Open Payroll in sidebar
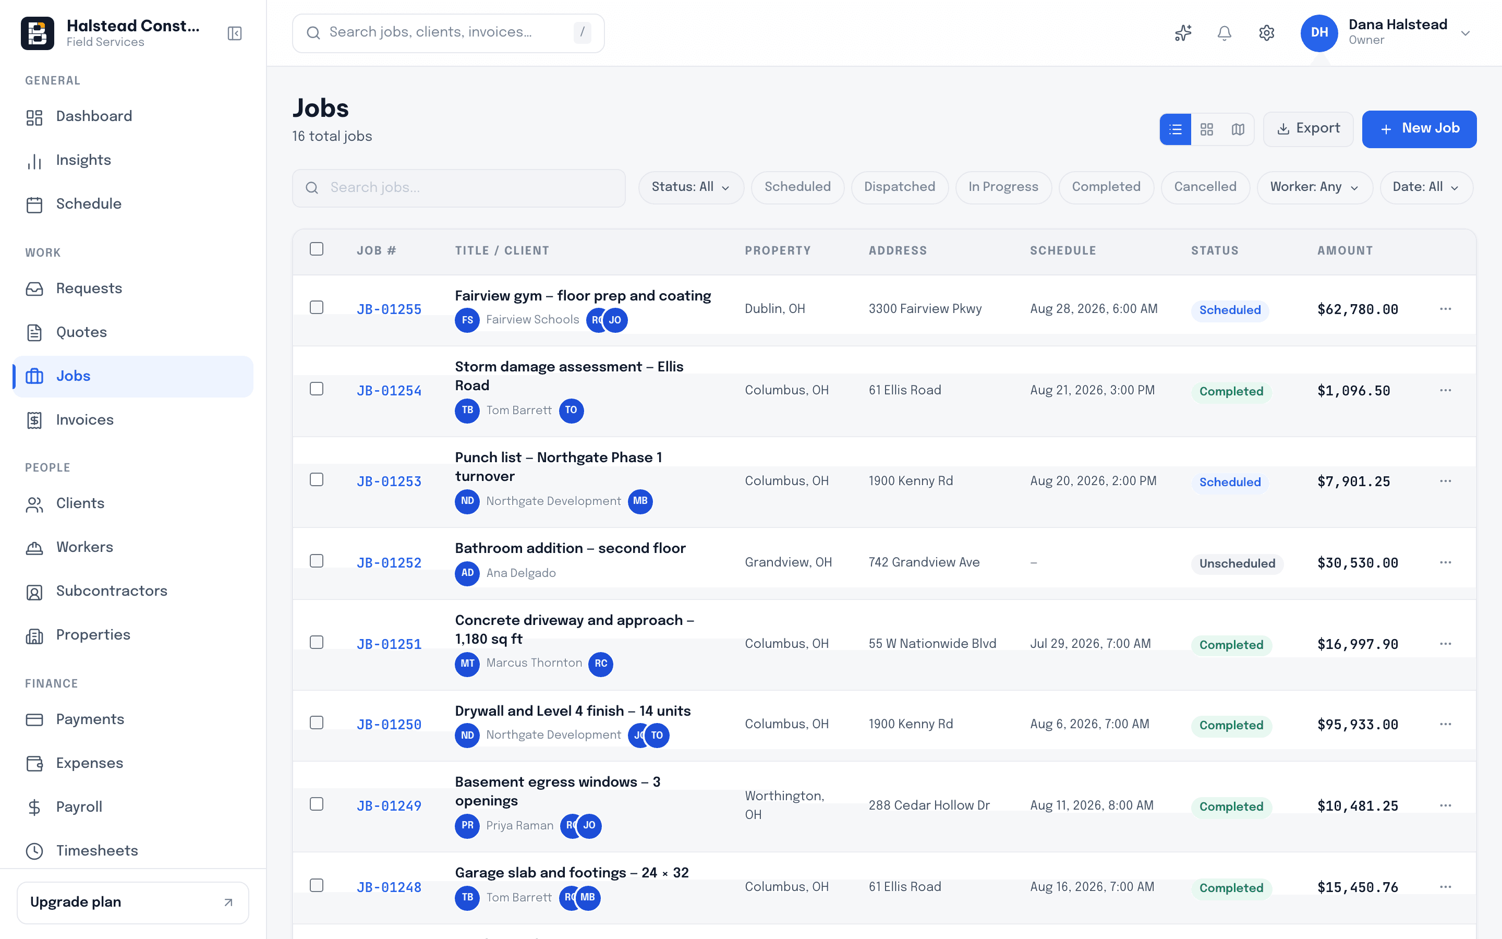 pyautogui.click(x=133, y=808)
